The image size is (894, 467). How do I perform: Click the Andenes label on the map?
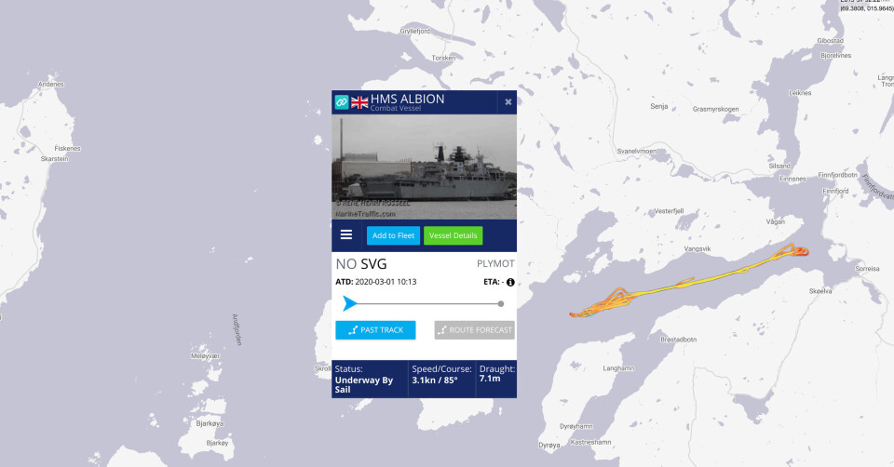click(50, 85)
